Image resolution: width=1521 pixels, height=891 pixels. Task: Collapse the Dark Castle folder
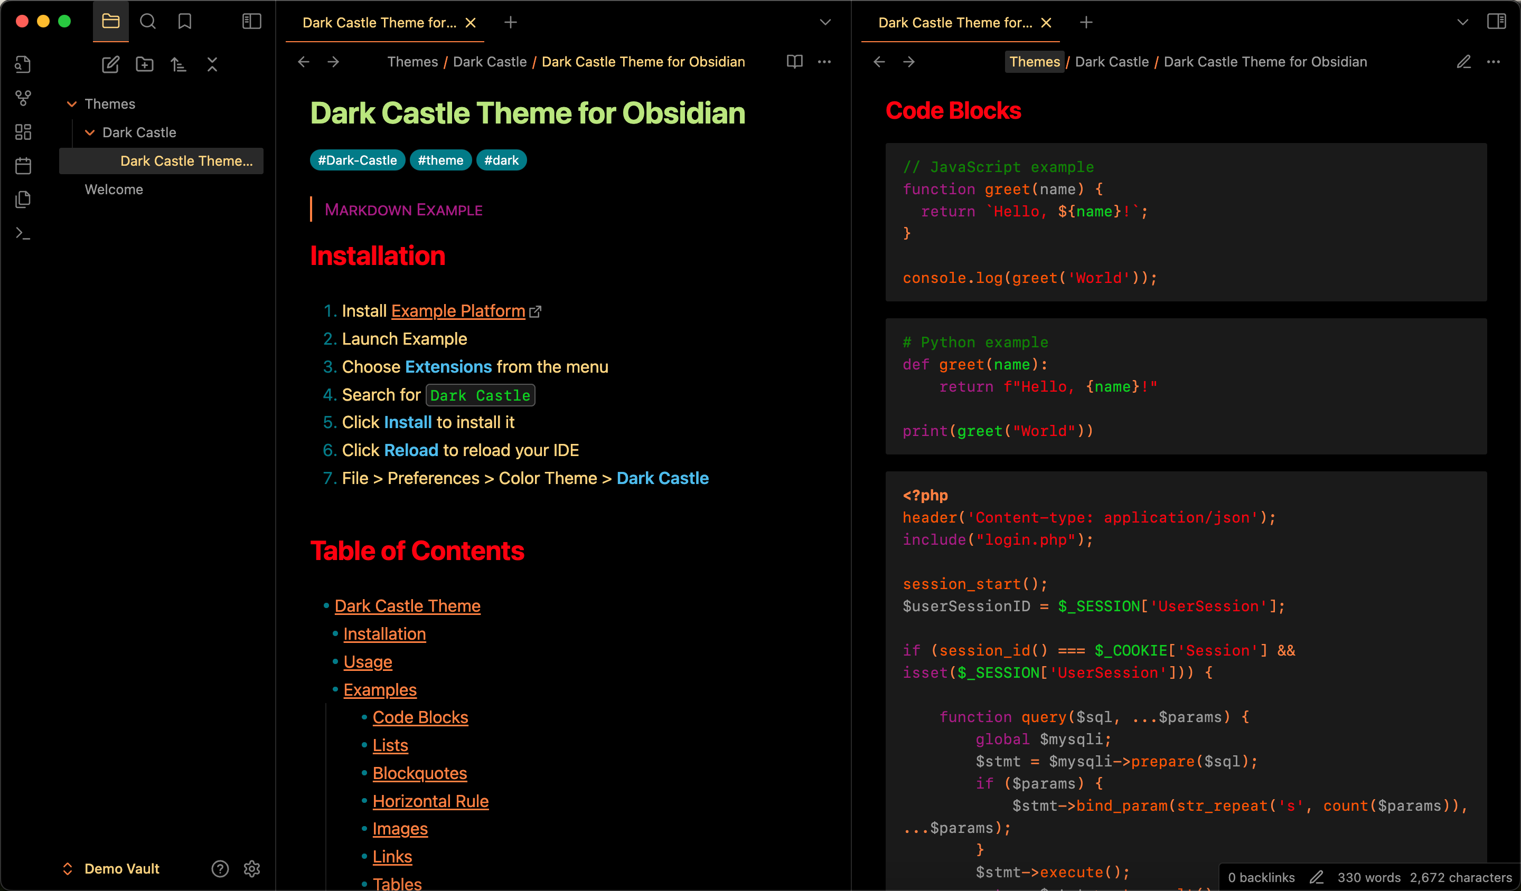(x=90, y=132)
